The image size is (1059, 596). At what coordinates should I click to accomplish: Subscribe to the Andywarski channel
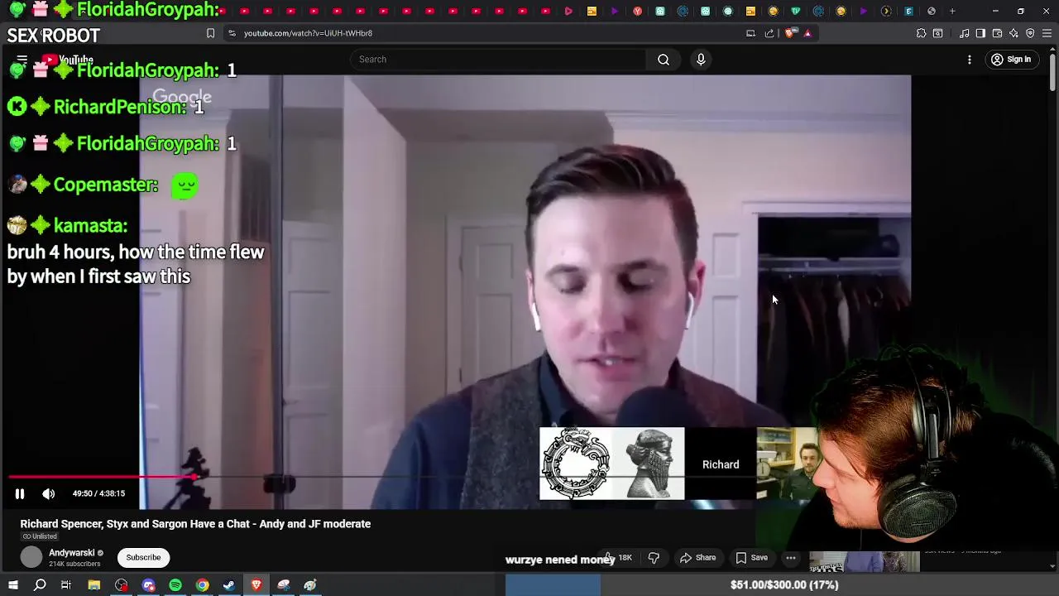143,557
